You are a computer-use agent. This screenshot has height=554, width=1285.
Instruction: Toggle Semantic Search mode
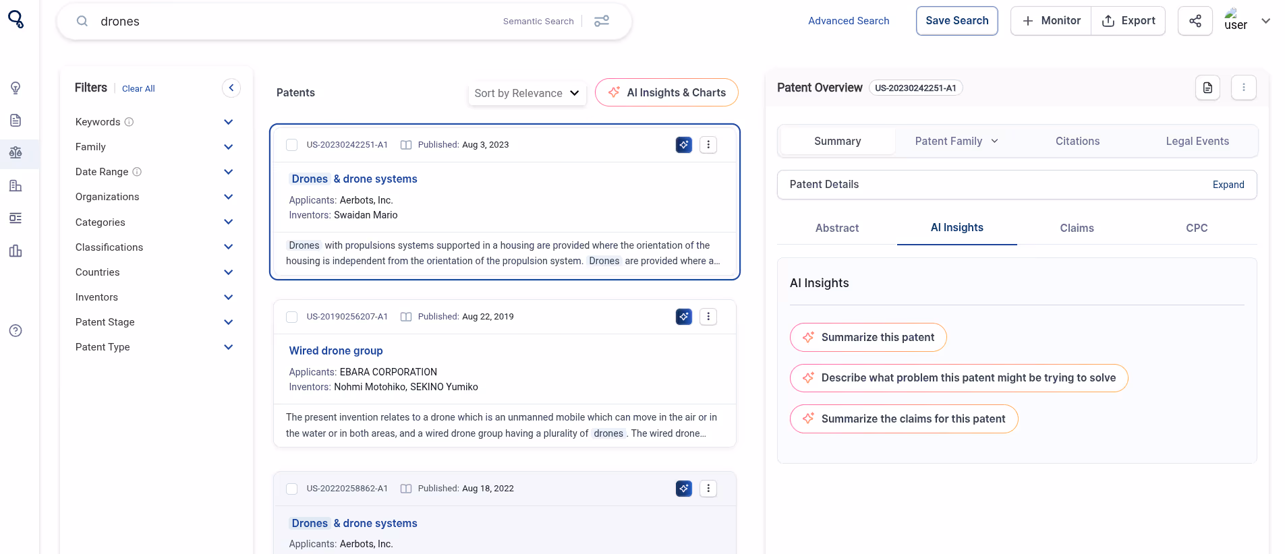tap(538, 22)
